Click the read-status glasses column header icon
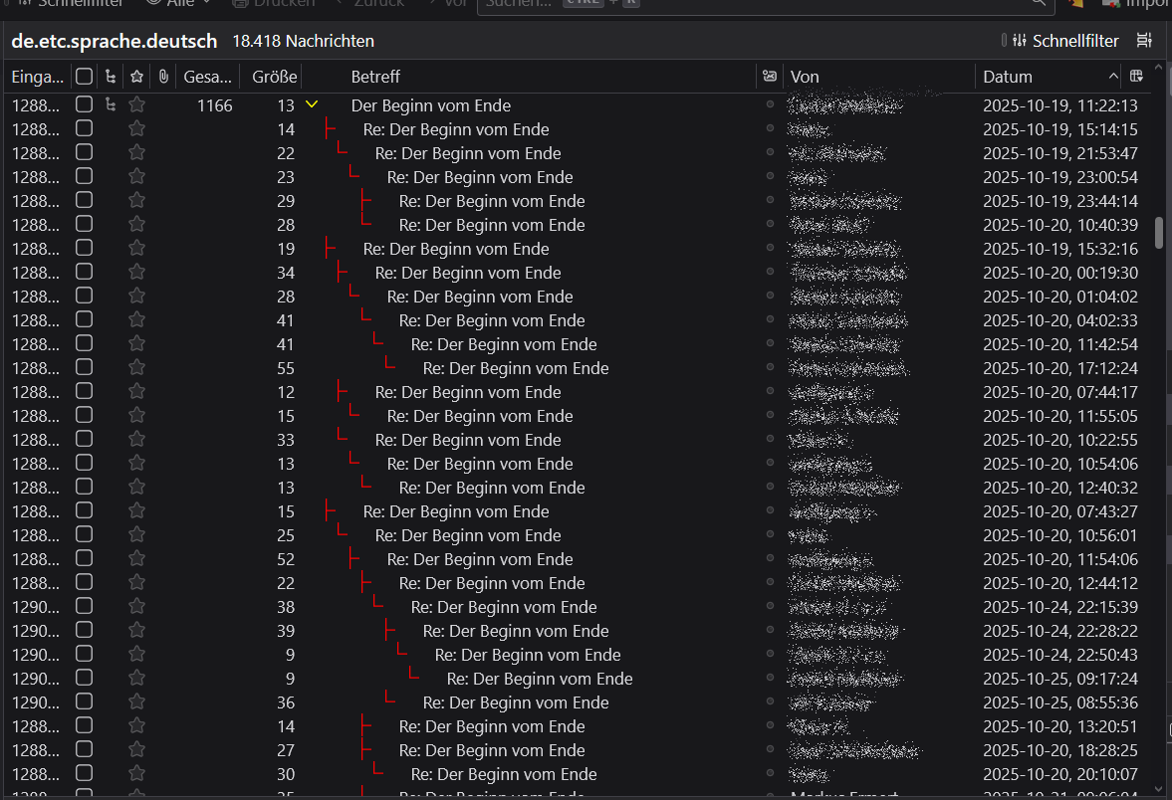Image resolution: width=1172 pixels, height=800 pixels. pyautogui.click(x=769, y=77)
